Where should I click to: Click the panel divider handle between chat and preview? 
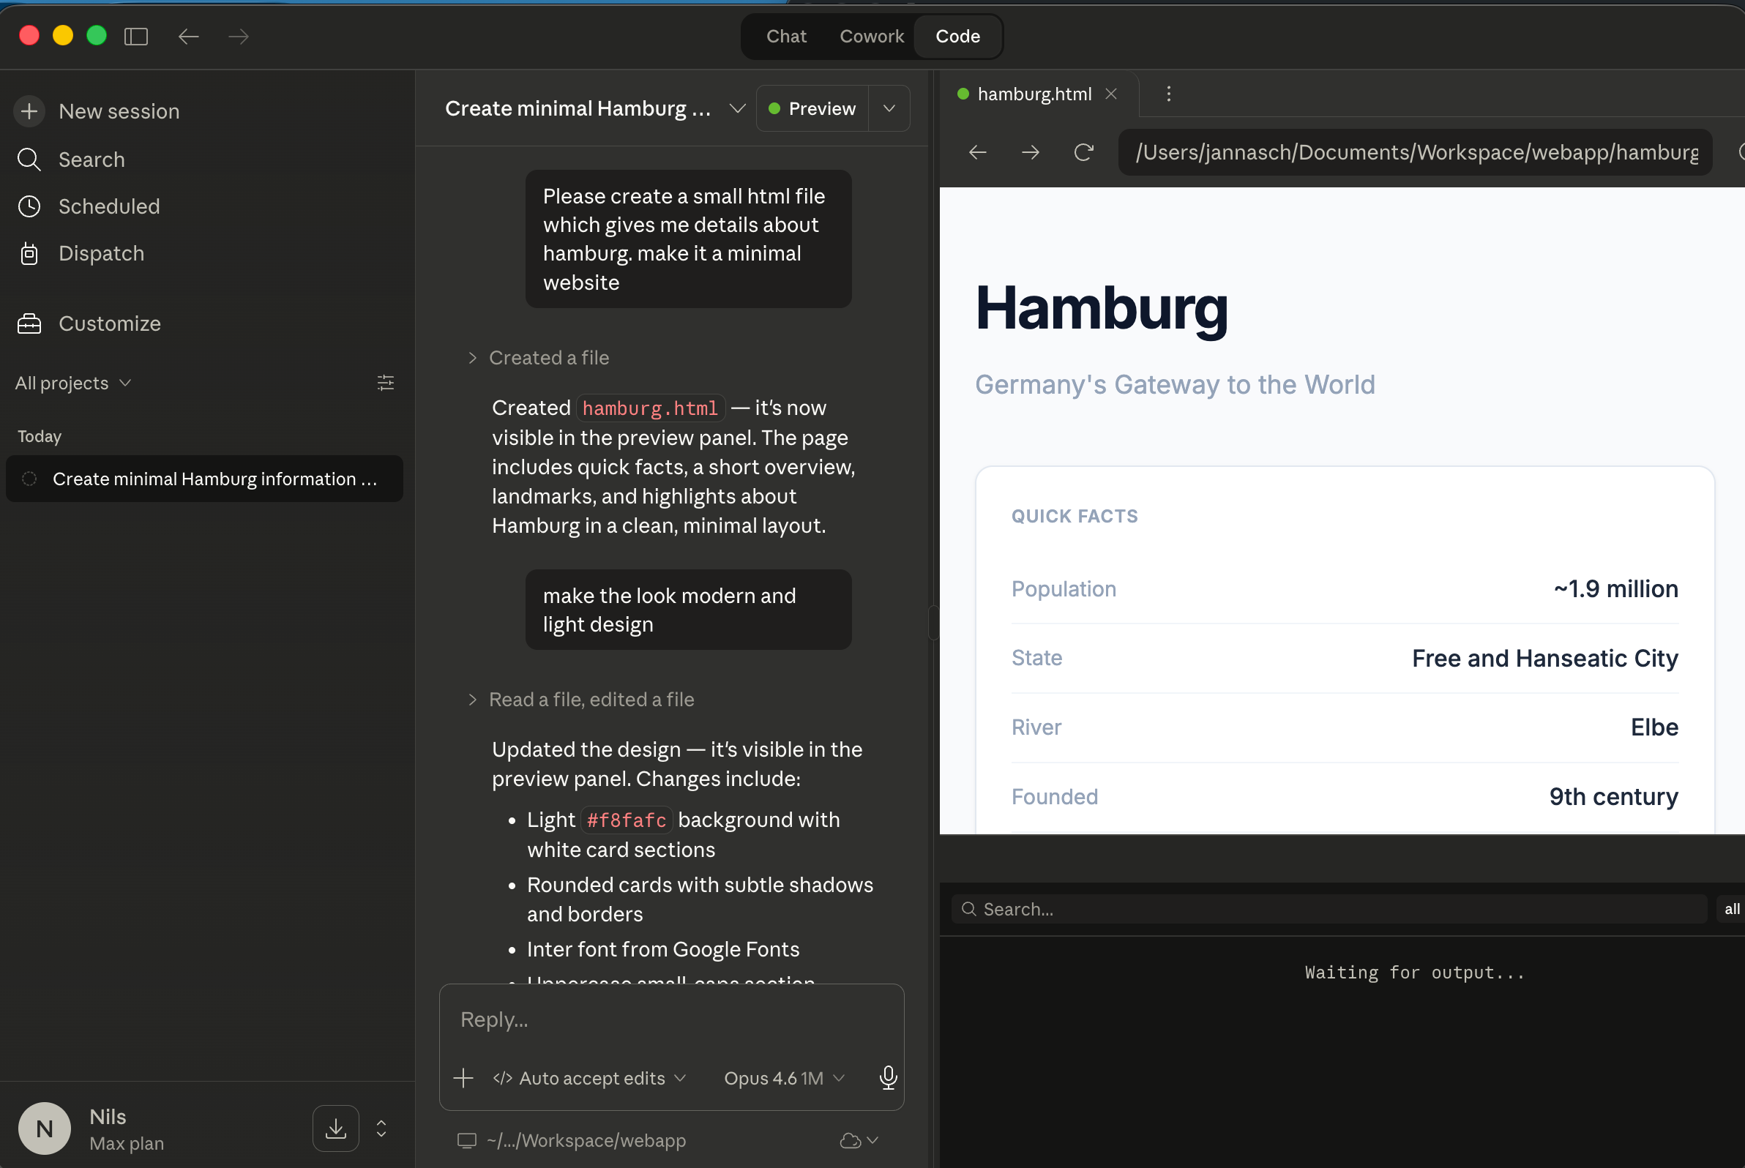(933, 623)
